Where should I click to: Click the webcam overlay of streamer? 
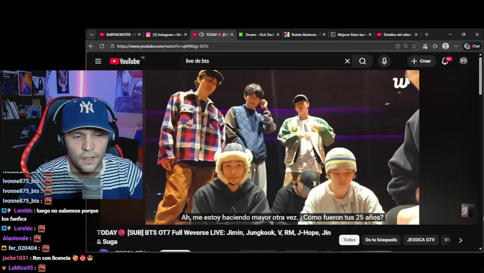[71, 135]
